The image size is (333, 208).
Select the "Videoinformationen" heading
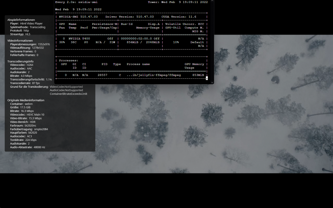coord(20,41)
